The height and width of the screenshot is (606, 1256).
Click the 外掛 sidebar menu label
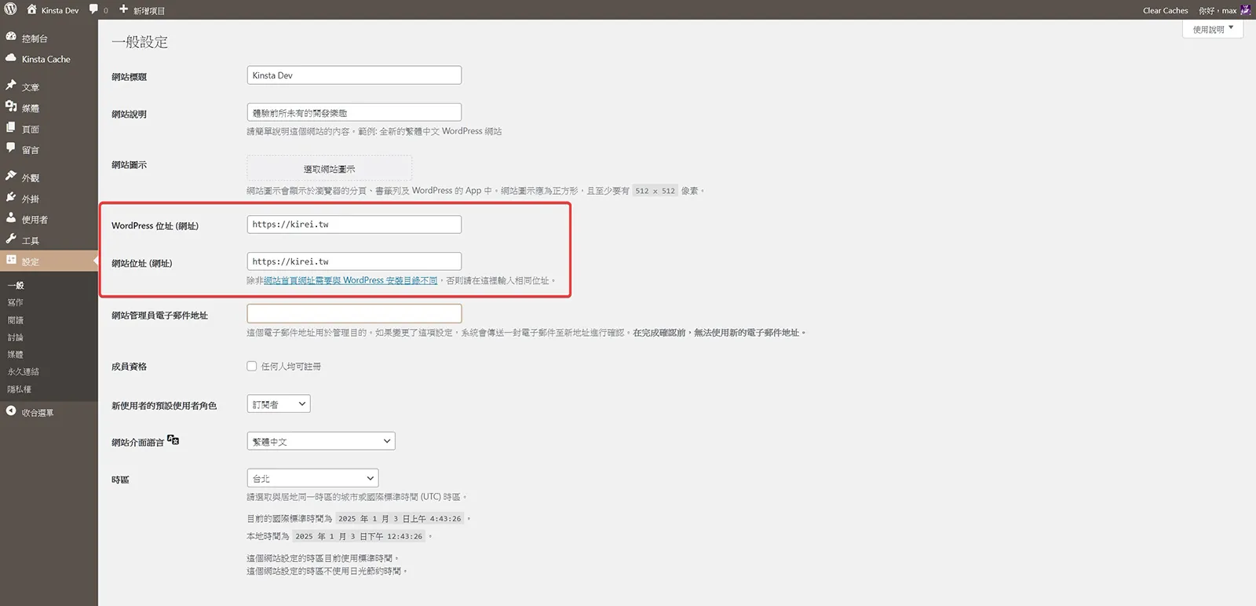(31, 199)
